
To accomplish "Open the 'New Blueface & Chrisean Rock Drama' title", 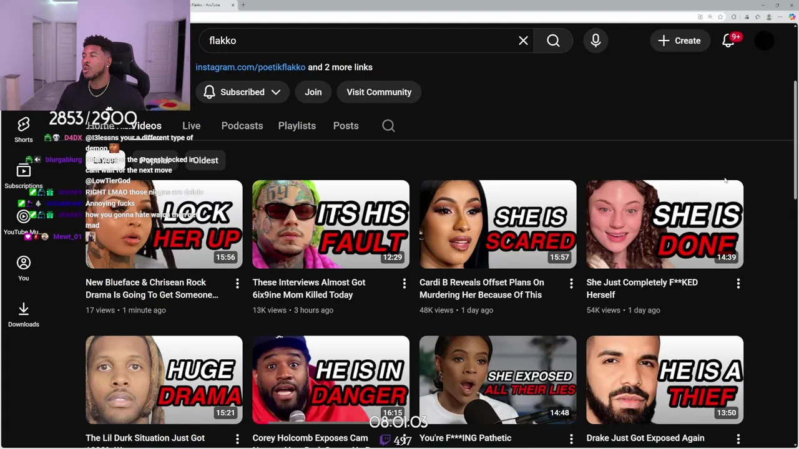I will pyautogui.click(x=152, y=289).
